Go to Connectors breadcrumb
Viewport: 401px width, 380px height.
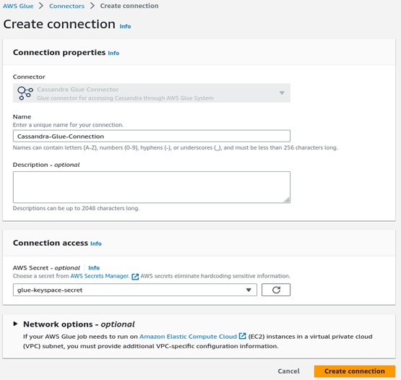[66, 6]
